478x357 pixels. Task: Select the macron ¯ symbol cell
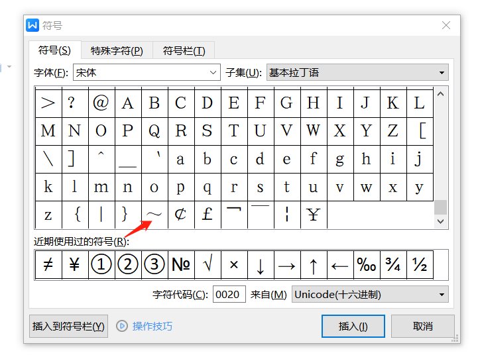[x=261, y=215]
